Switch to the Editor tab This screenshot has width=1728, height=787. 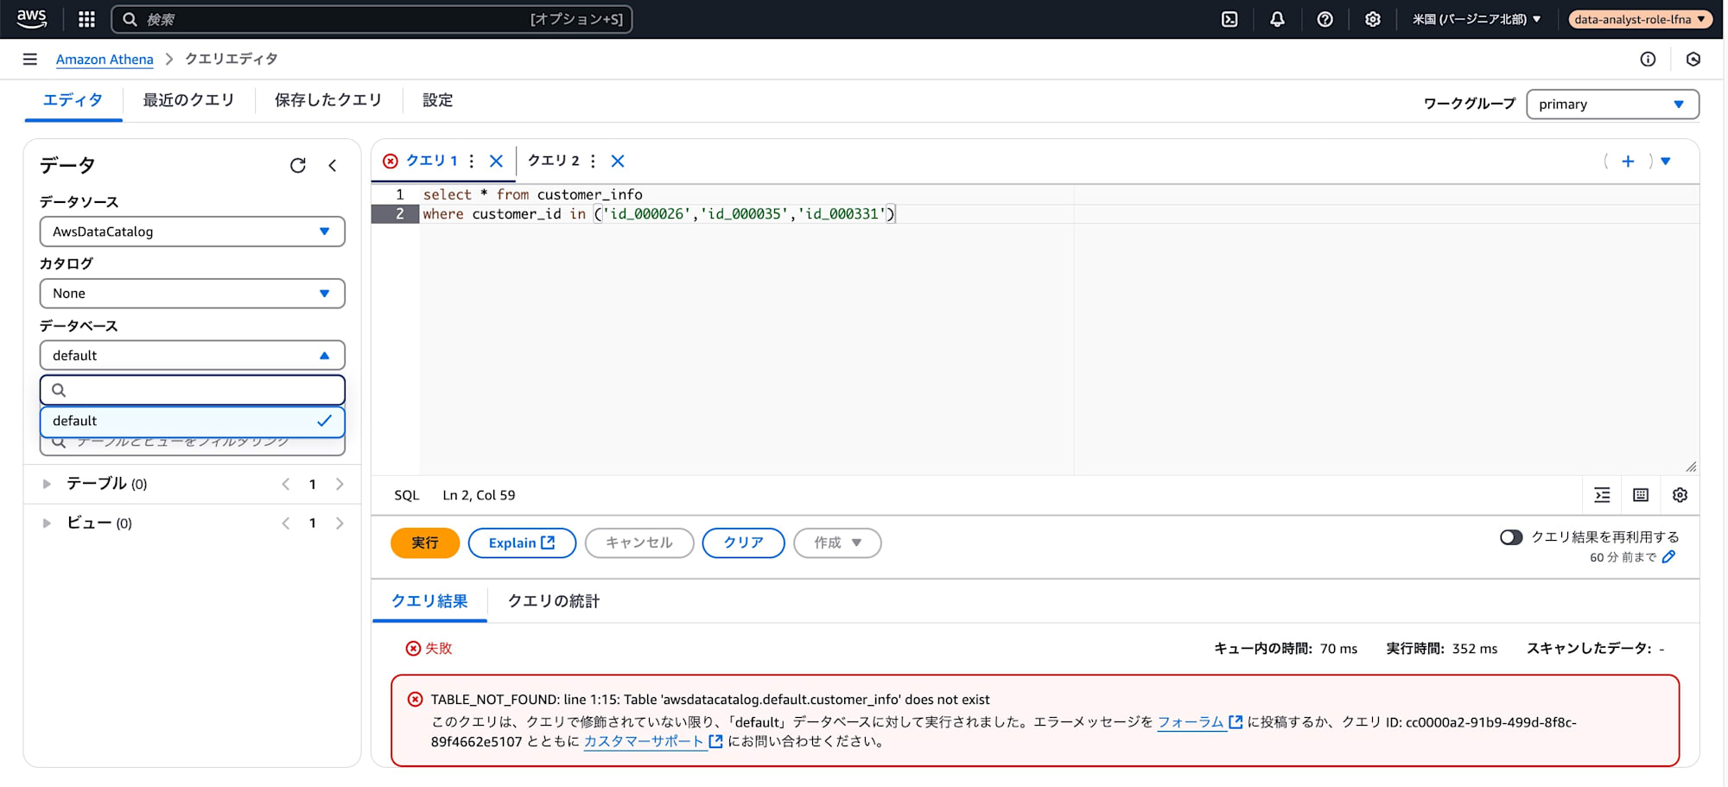click(x=73, y=100)
